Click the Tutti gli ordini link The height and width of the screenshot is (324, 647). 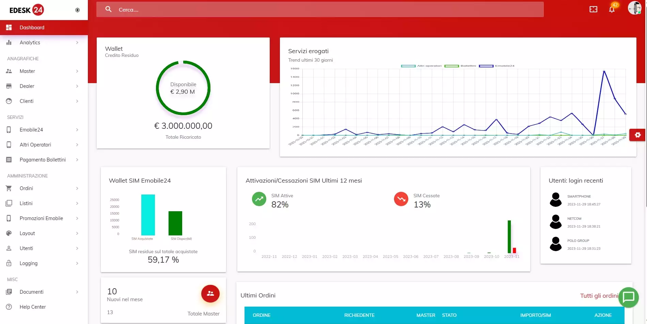click(599, 296)
